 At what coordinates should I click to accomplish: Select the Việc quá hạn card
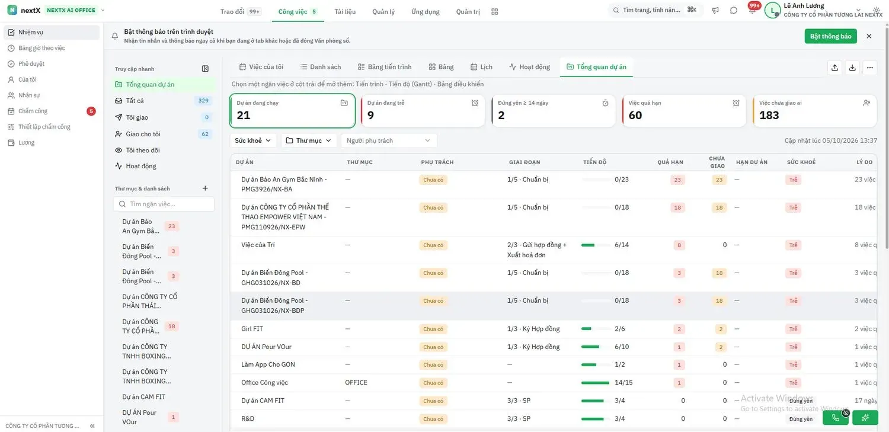tap(684, 111)
